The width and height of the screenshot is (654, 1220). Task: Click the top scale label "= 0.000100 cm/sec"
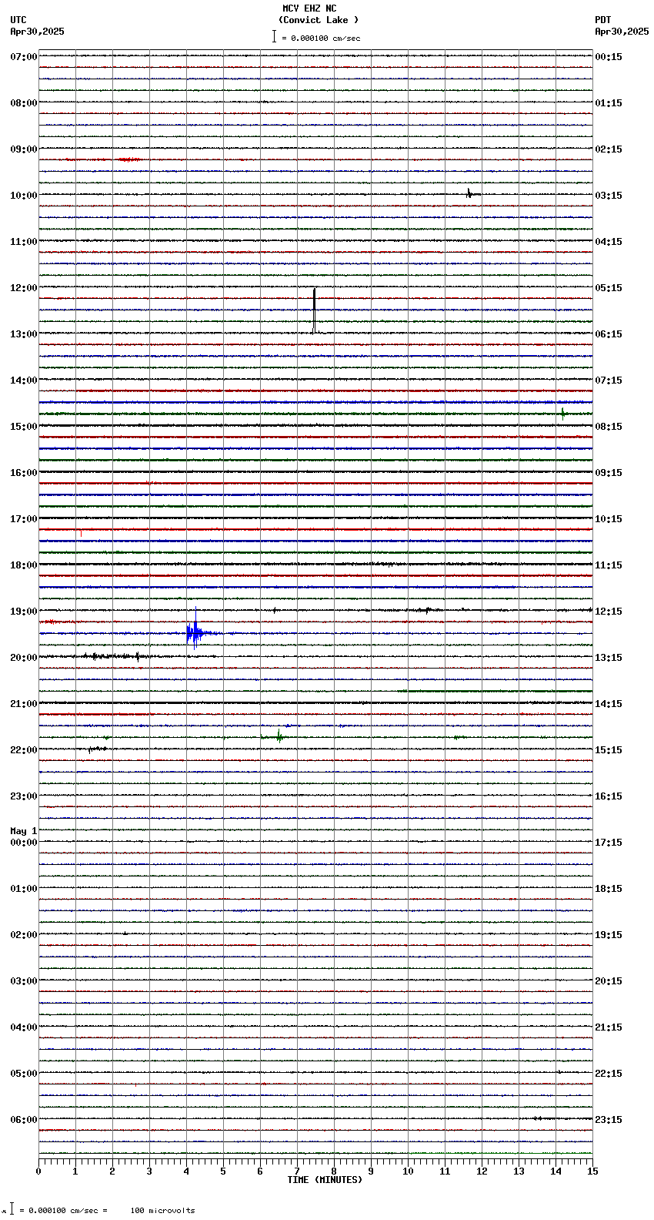pyautogui.click(x=321, y=38)
